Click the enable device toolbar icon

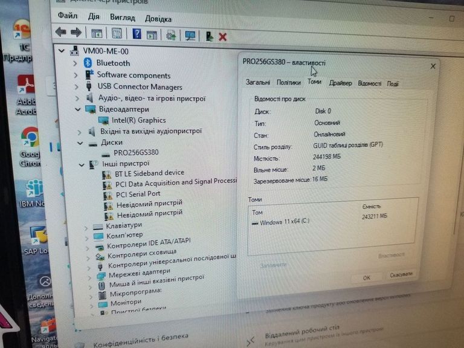(x=209, y=36)
